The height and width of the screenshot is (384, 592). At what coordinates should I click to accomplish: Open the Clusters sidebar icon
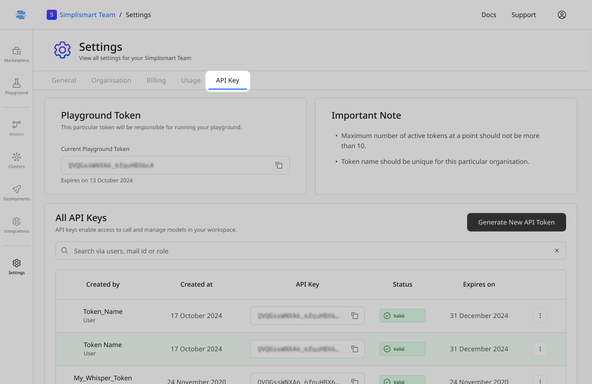(17, 160)
